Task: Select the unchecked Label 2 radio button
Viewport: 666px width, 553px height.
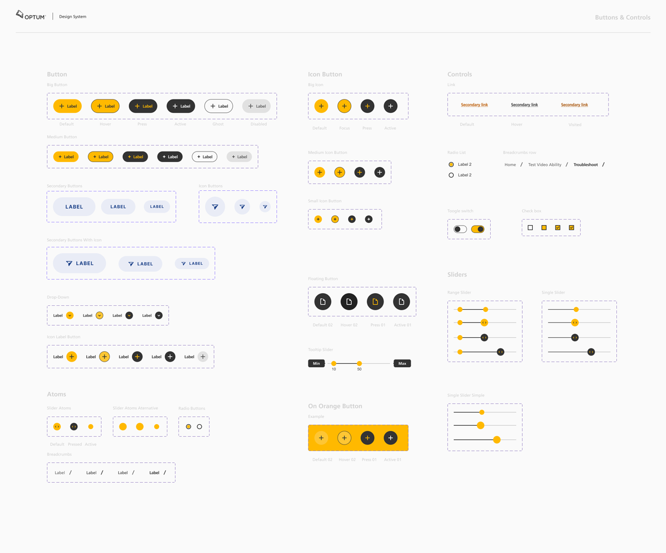Action: [x=451, y=175]
